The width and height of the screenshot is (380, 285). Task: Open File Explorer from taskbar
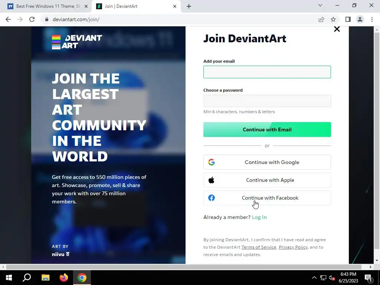(45, 278)
